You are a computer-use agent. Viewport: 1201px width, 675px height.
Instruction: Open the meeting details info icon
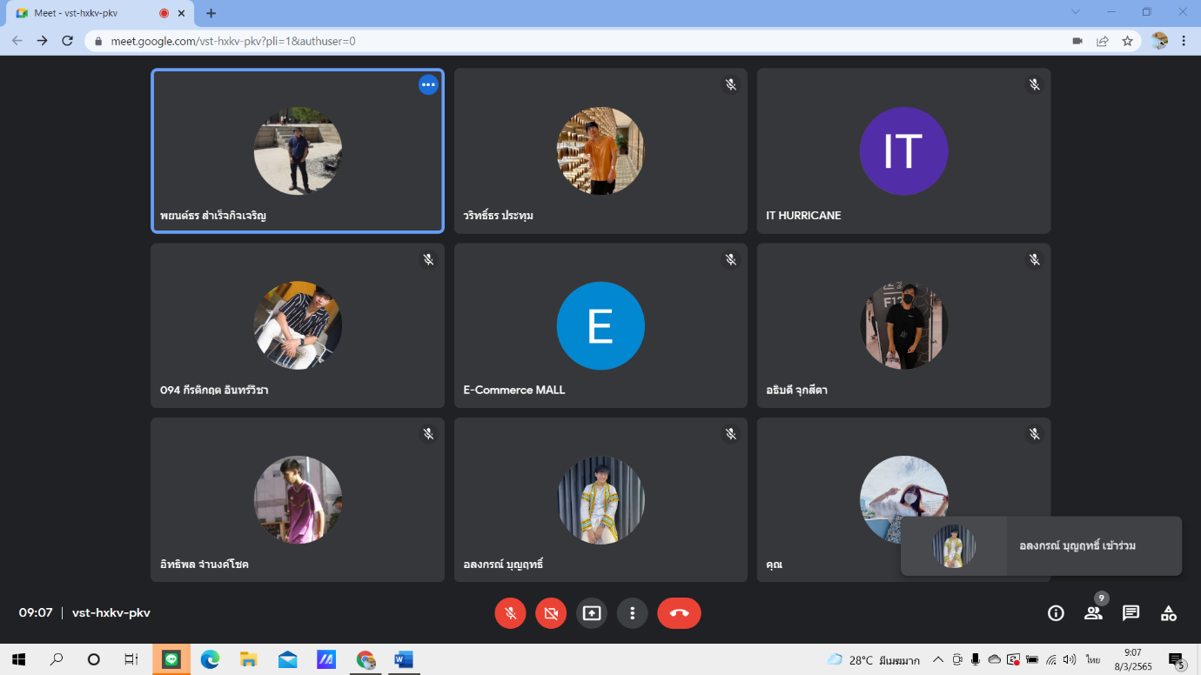pyautogui.click(x=1056, y=613)
